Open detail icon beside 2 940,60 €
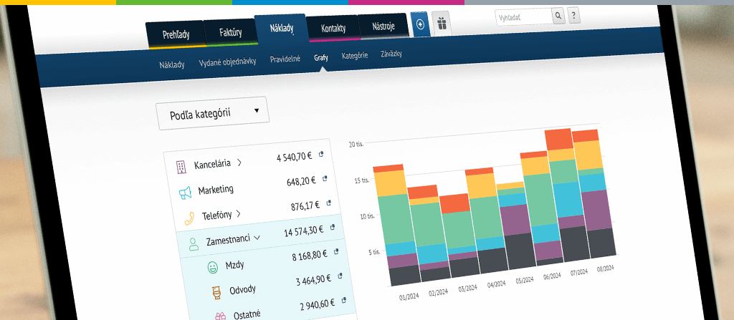This screenshot has height=320, width=734. click(343, 300)
